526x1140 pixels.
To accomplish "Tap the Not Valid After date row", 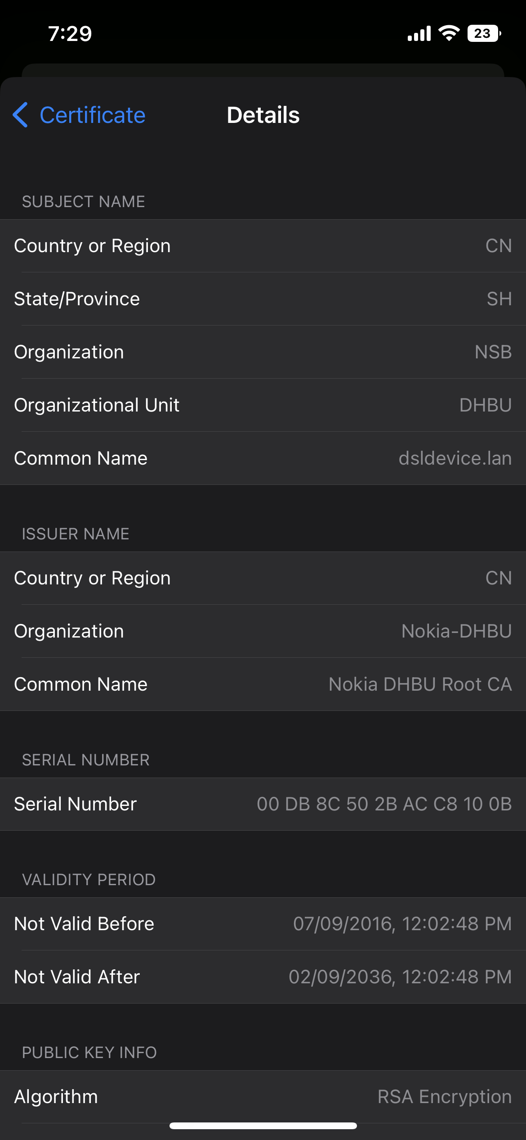I will pyautogui.click(x=263, y=977).
